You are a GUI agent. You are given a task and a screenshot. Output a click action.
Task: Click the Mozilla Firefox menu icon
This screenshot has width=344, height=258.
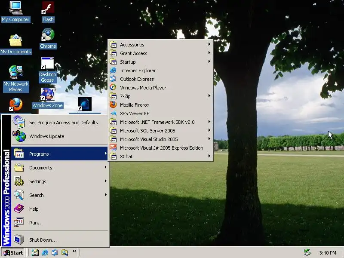pos(113,104)
